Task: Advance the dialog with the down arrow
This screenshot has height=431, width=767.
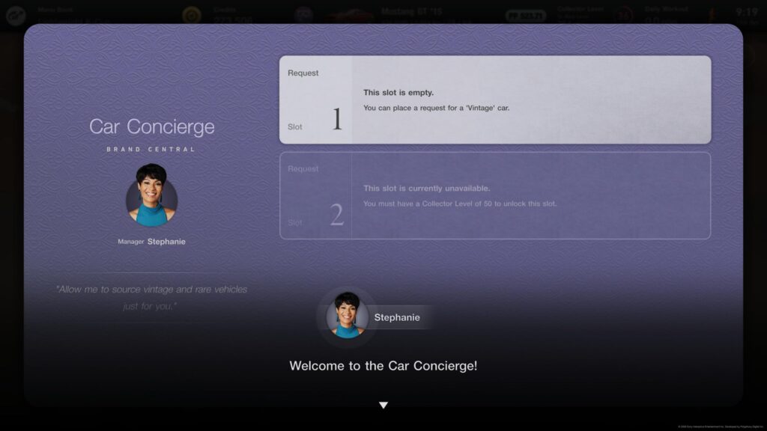Action: 383,405
